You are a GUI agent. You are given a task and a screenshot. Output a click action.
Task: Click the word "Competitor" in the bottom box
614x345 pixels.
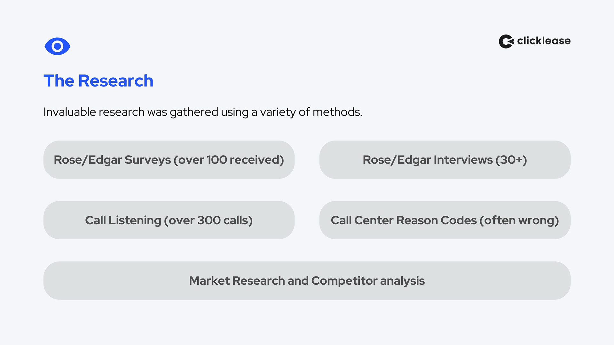(344, 281)
